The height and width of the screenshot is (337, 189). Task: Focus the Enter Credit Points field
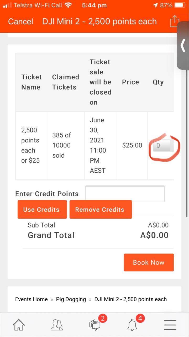click(x=125, y=194)
